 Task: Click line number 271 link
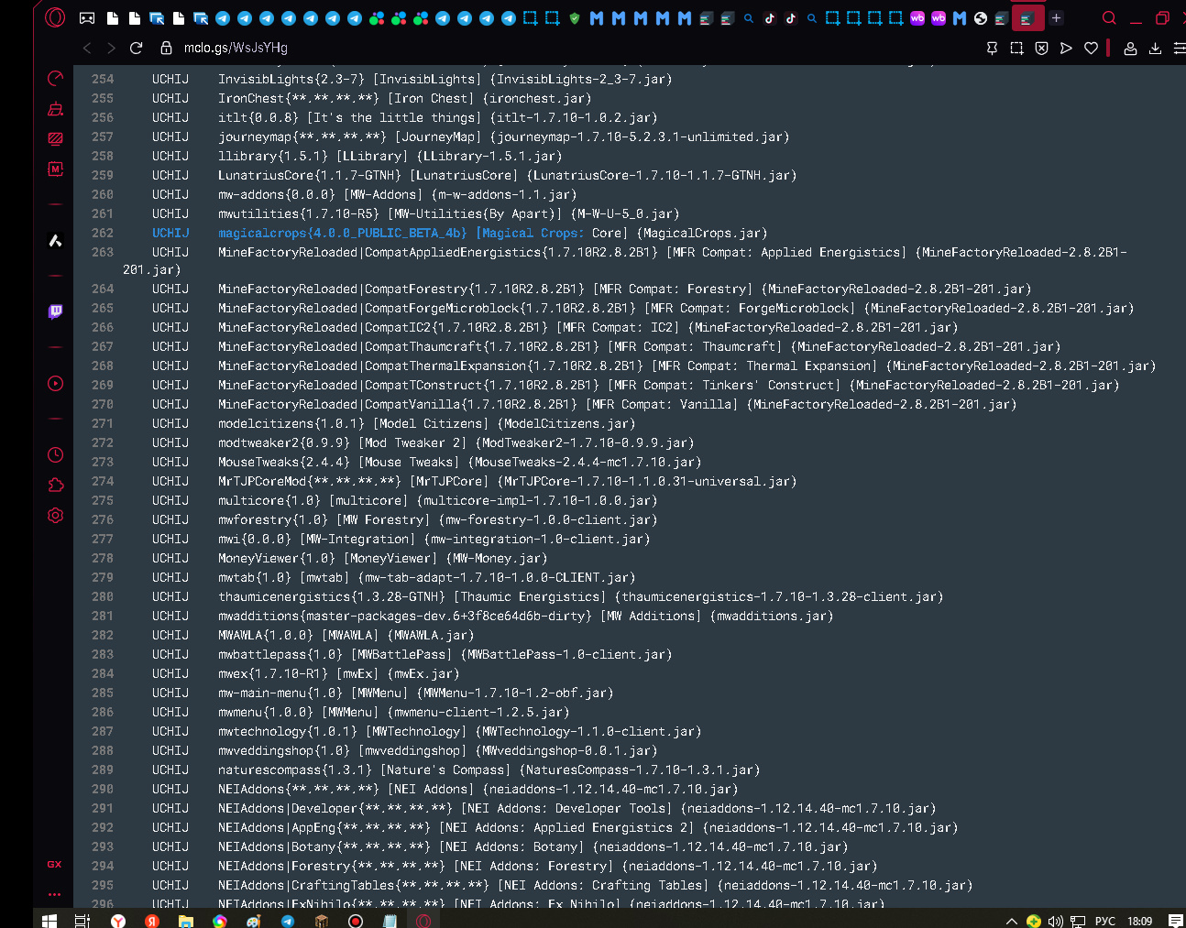click(x=103, y=423)
